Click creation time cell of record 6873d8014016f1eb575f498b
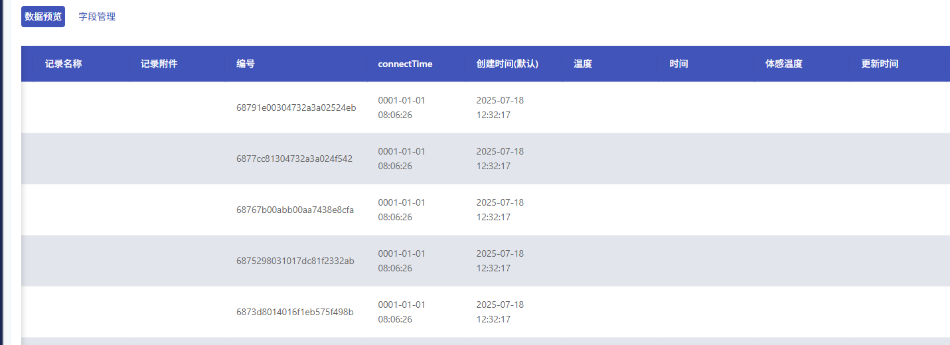This screenshot has height=345, width=950. tap(500, 312)
